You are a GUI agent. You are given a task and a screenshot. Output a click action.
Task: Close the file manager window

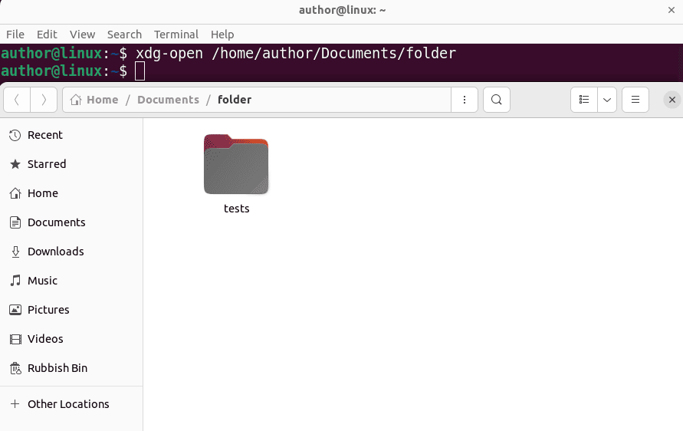(x=672, y=100)
